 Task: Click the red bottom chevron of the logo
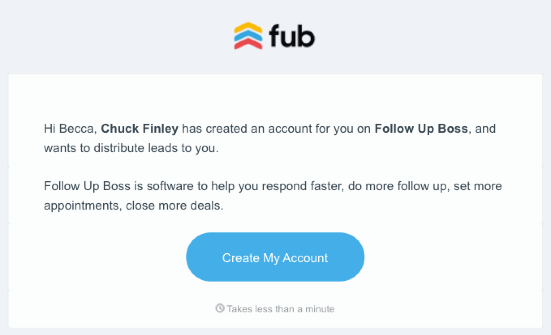tap(248, 44)
